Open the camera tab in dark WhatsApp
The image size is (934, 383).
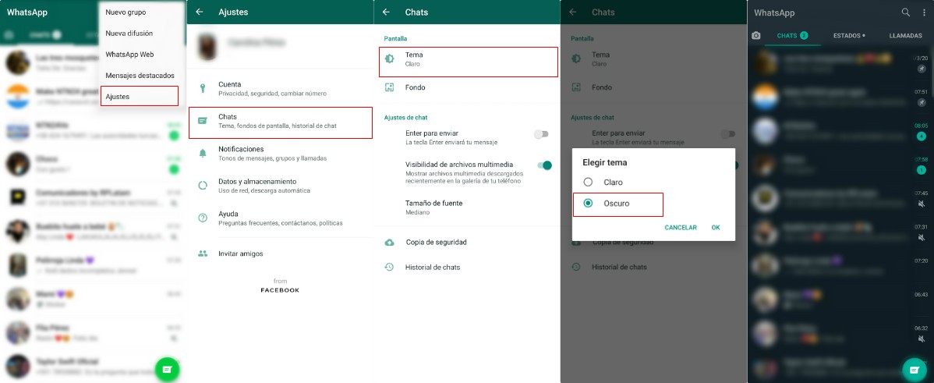pyautogui.click(x=756, y=36)
